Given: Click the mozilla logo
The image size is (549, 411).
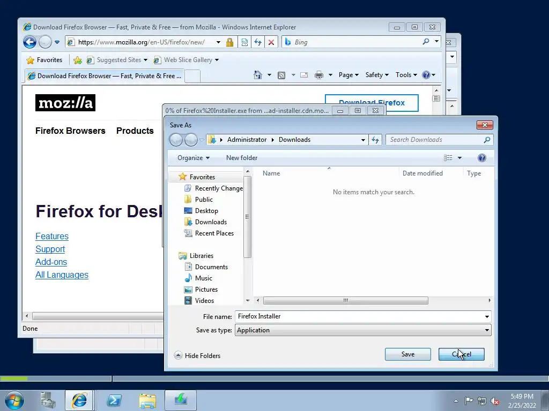Looking at the screenshot, I should (x=65, y=103).
